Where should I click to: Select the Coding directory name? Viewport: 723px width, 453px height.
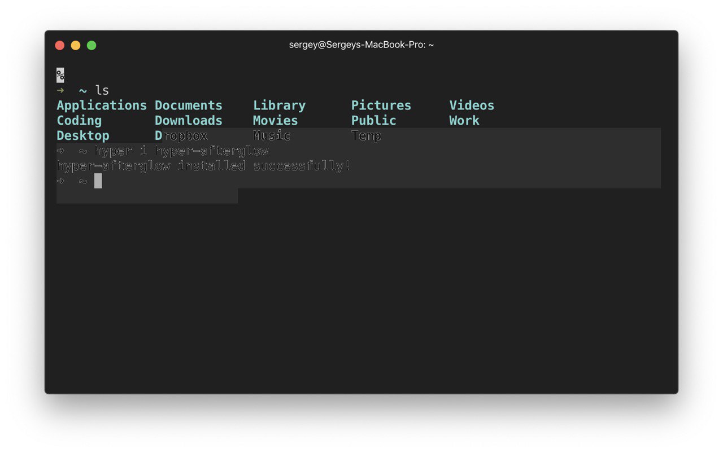point(79,121)
